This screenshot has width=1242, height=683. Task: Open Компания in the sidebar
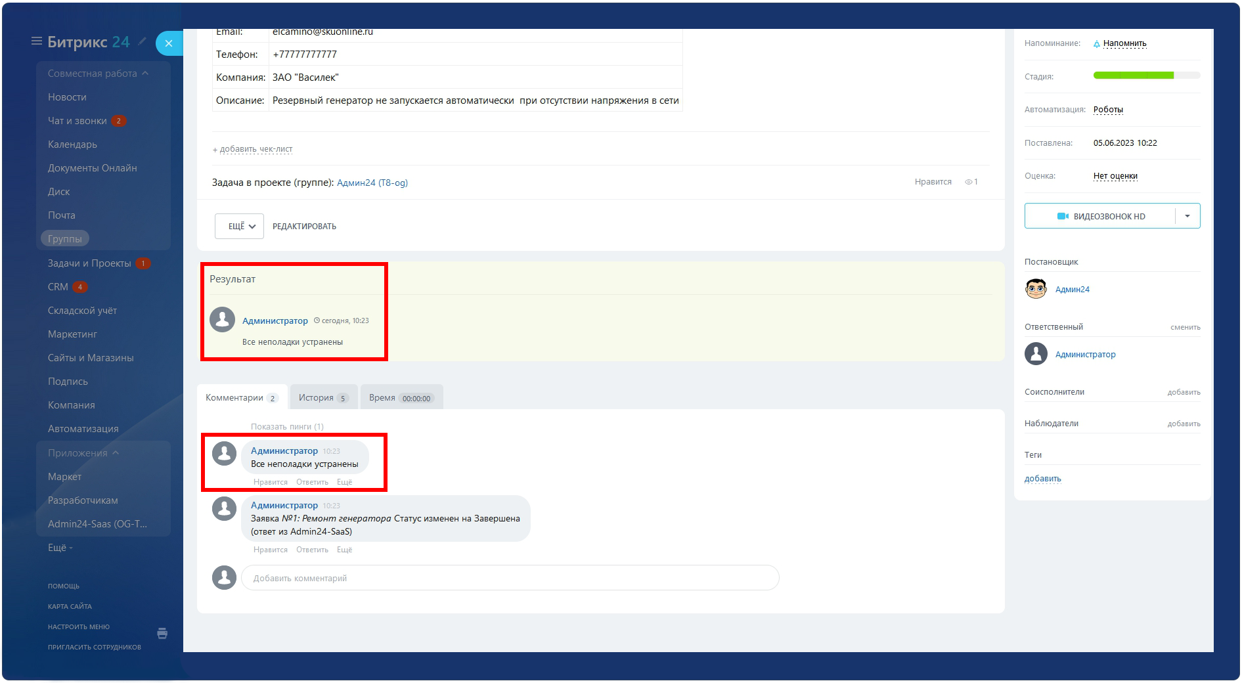[x=71, y=405]
